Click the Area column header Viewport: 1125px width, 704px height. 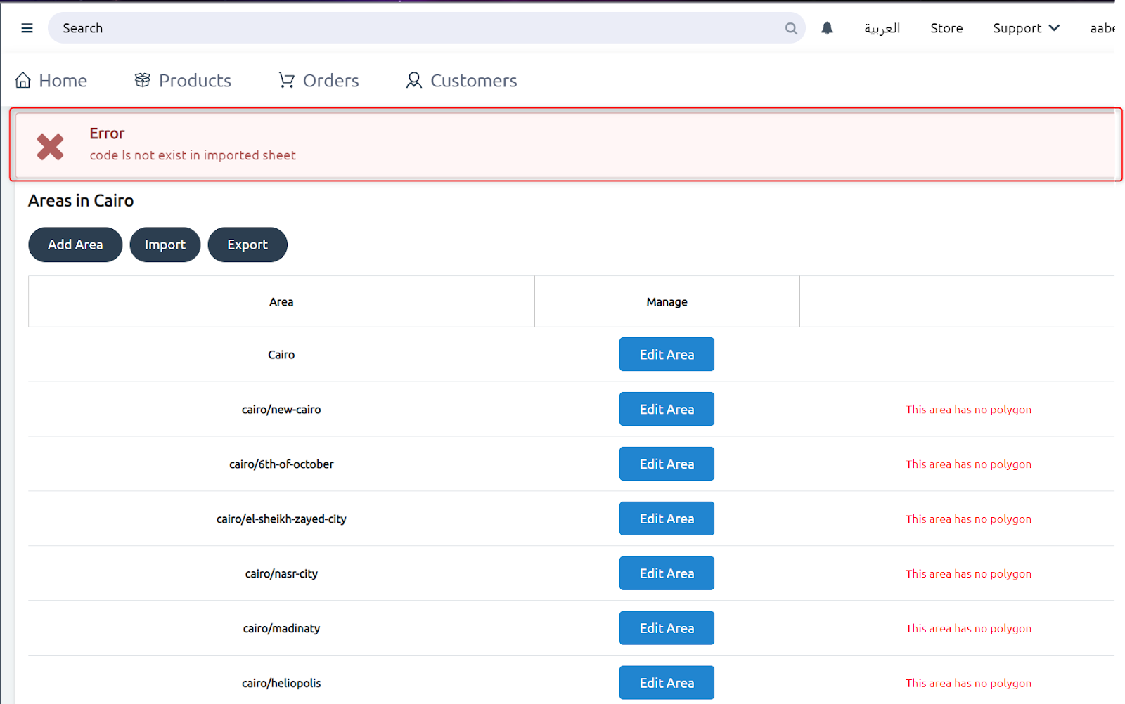[281, 301]
